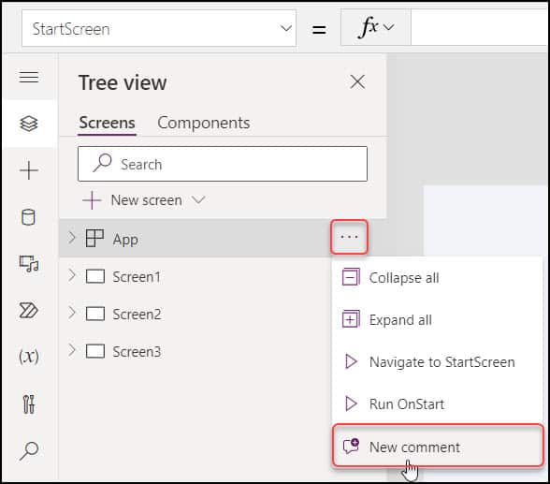Click the New screen button

coord(144,200)
